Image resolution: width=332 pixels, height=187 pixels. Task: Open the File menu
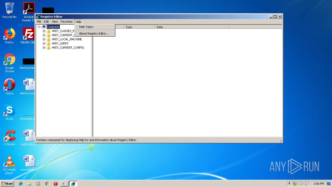(x=39, y=22)
